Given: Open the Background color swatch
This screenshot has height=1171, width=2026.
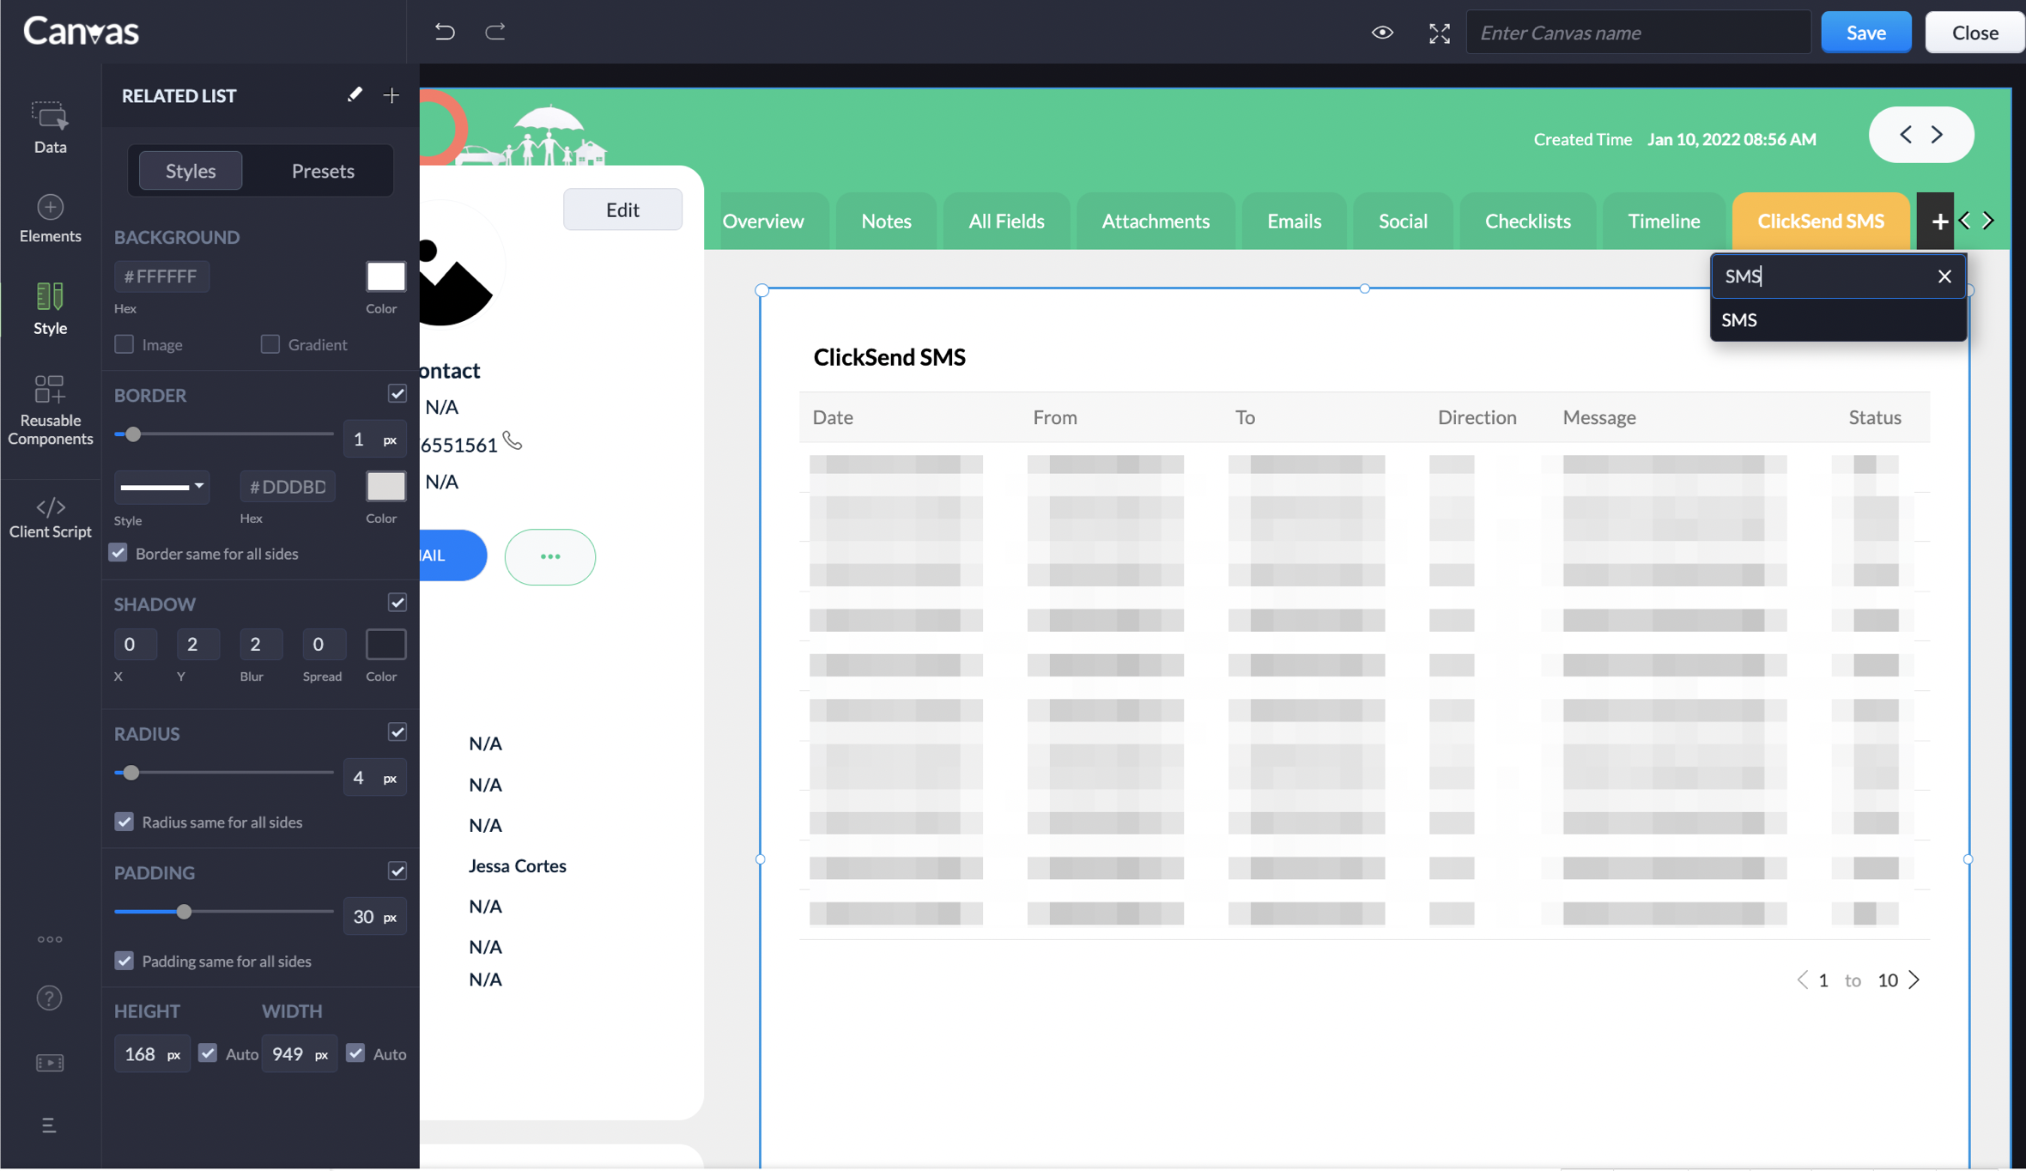Looking at the screenshot, I should coord(386,276).
